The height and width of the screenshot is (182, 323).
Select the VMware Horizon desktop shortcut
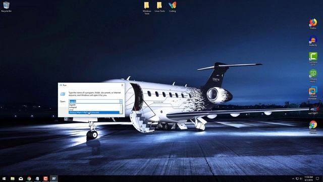click(313, 76)
